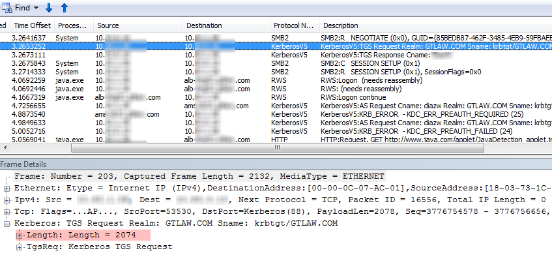
Task: Click the Find binoculars icon
Action: (7, 8)
